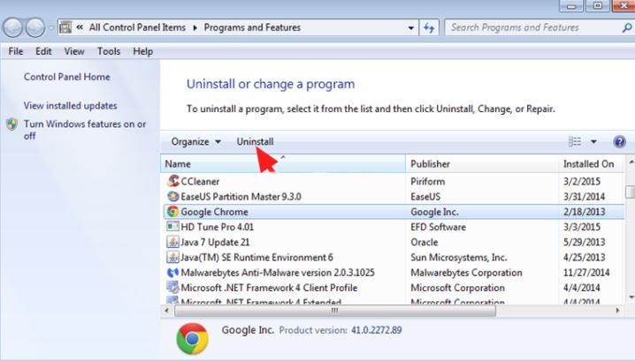Click publisher cell Google Inc. in list
The width and height of the screenshot is (635, 361).
pyautogui.click(x=434, y=212)
